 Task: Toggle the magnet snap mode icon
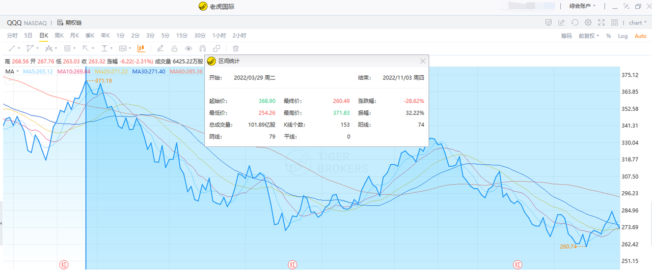coord(202,48)
